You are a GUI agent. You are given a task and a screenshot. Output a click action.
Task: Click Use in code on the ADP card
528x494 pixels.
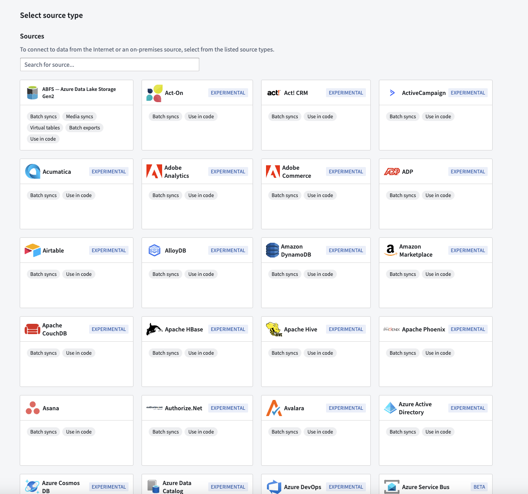(438, 195)
